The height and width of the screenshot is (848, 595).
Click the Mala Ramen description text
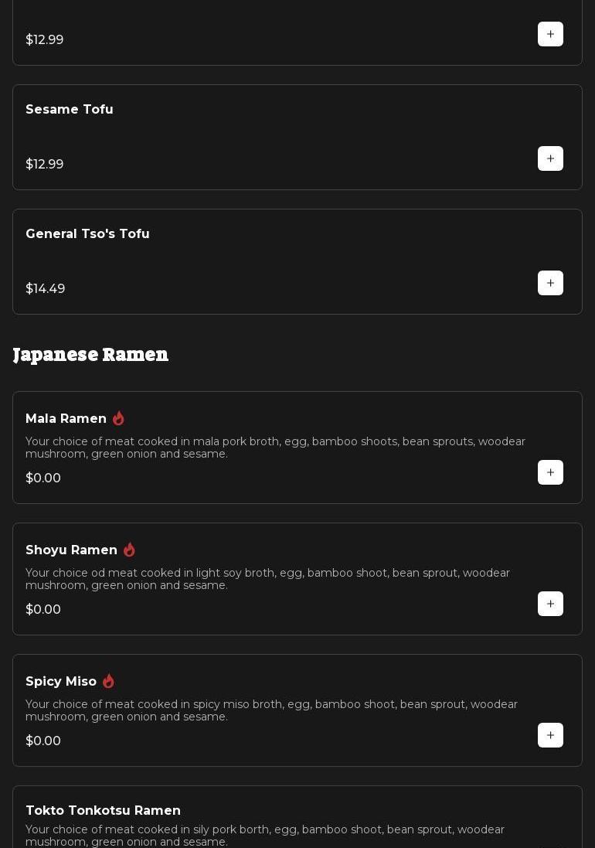(x=275, y=448)
